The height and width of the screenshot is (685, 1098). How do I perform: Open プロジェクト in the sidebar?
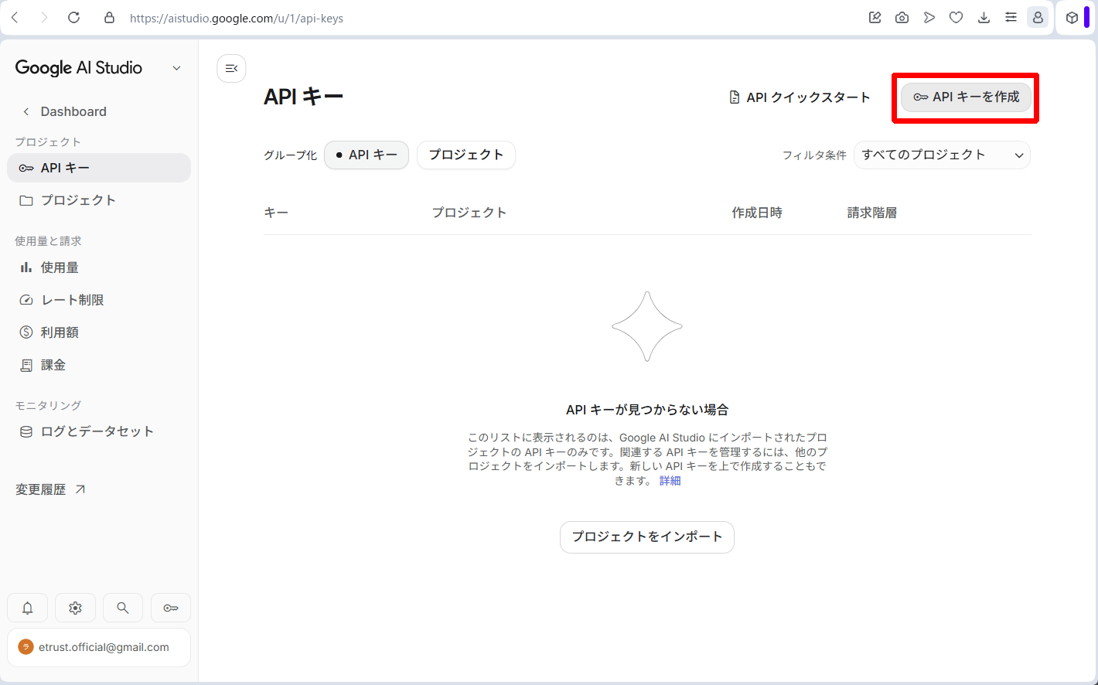[99, 200]
